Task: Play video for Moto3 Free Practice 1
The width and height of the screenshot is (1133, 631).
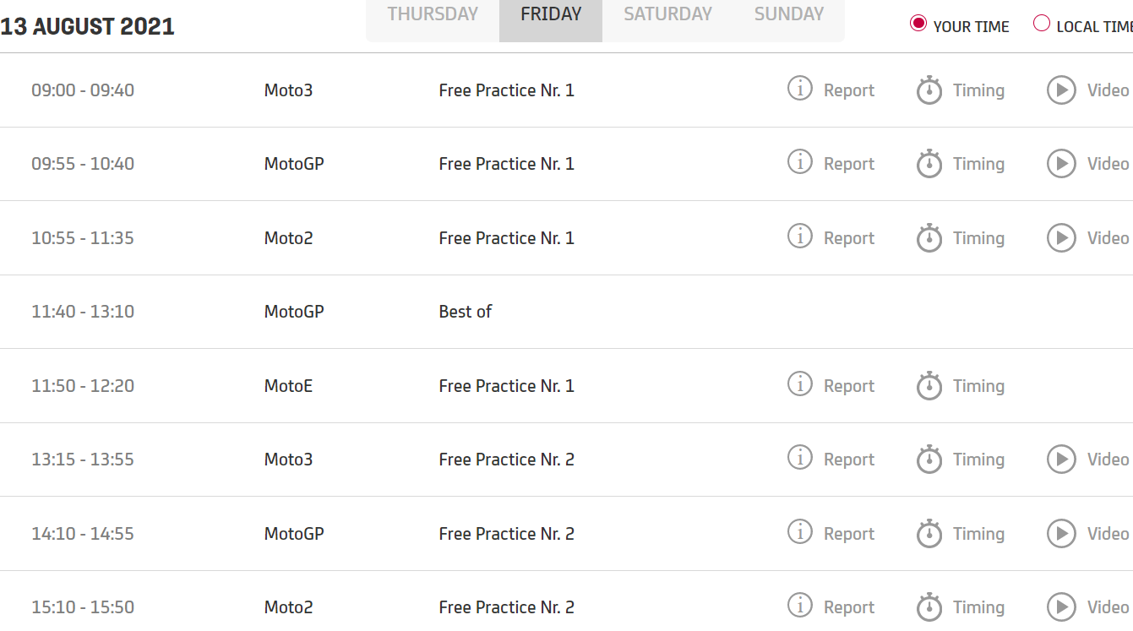Action: (x=1061, y=90)
